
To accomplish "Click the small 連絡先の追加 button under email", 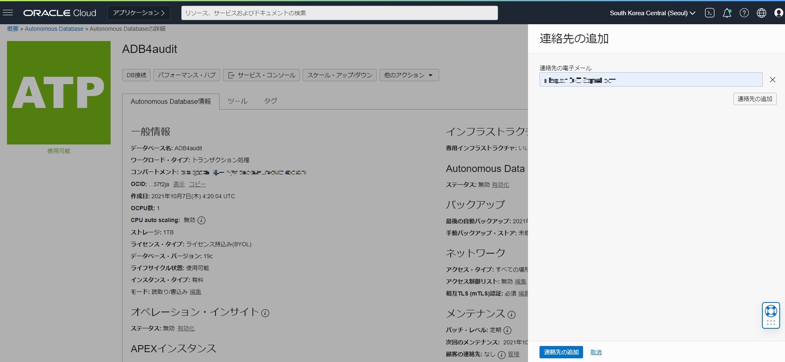I will click(x=755, y=99).
